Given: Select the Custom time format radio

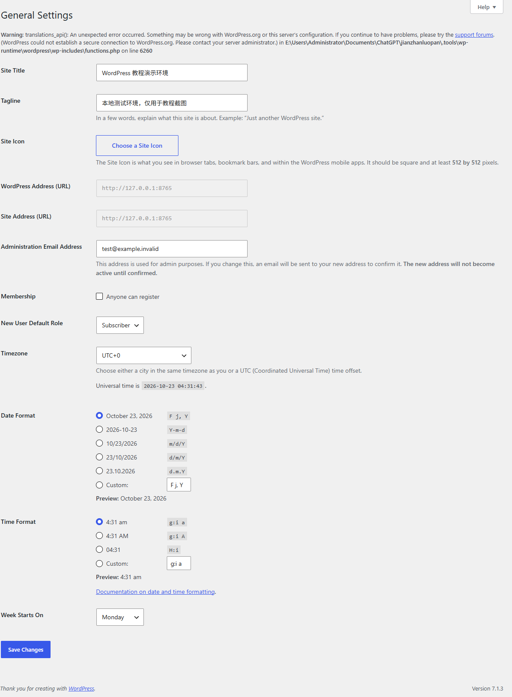Looking at the screenshot, I should pos(99,564).
